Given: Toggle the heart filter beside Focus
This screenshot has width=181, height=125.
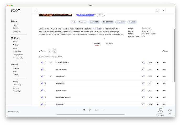Looking at the screenshot, I should point(49,51).
